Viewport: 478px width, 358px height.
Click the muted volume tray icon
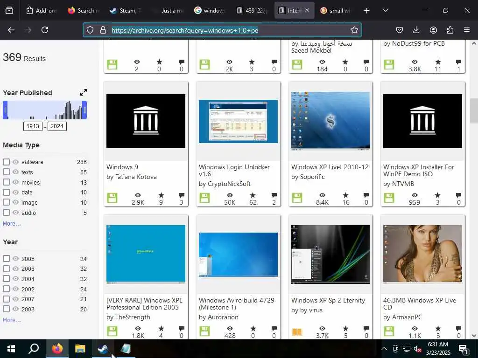click(417, 349)
